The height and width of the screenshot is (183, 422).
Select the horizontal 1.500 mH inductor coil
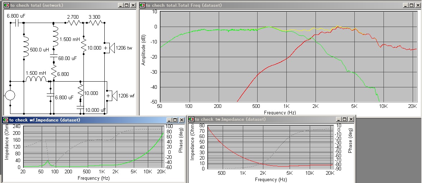(x=36, y=79)
